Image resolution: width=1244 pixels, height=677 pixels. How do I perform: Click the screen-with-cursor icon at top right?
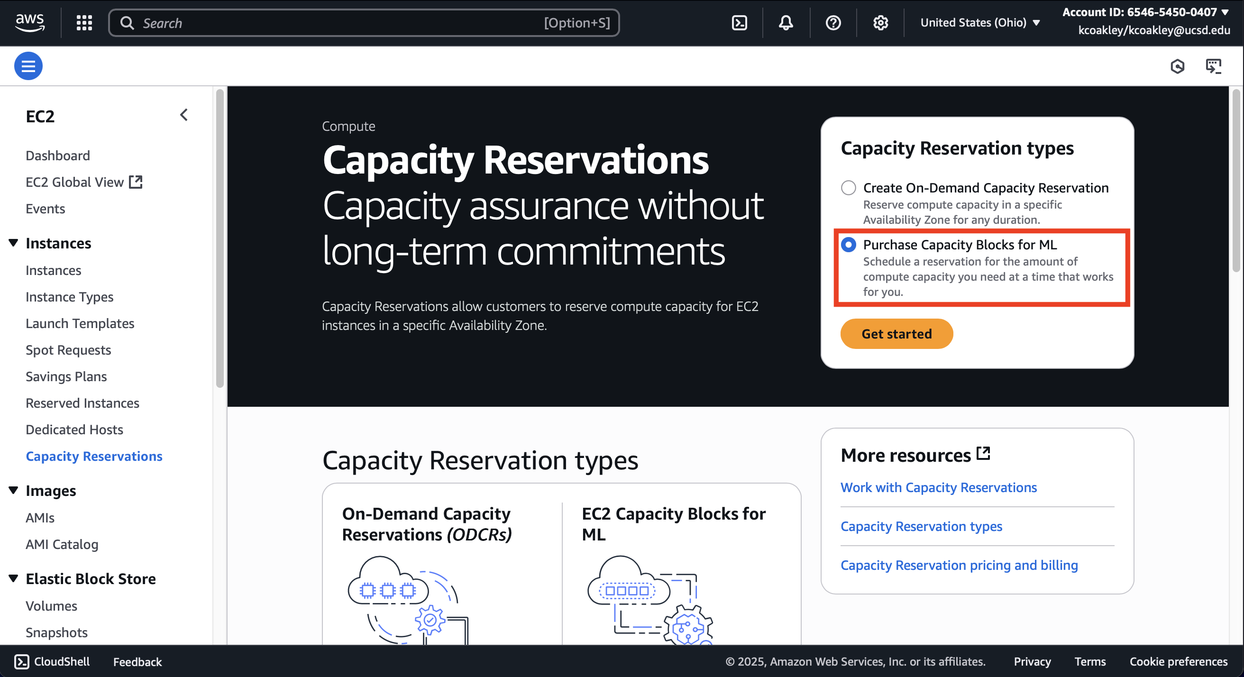[x=1213, y=66]
